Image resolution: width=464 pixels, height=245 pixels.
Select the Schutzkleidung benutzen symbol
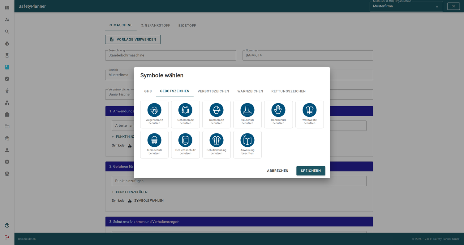(217, 145)
